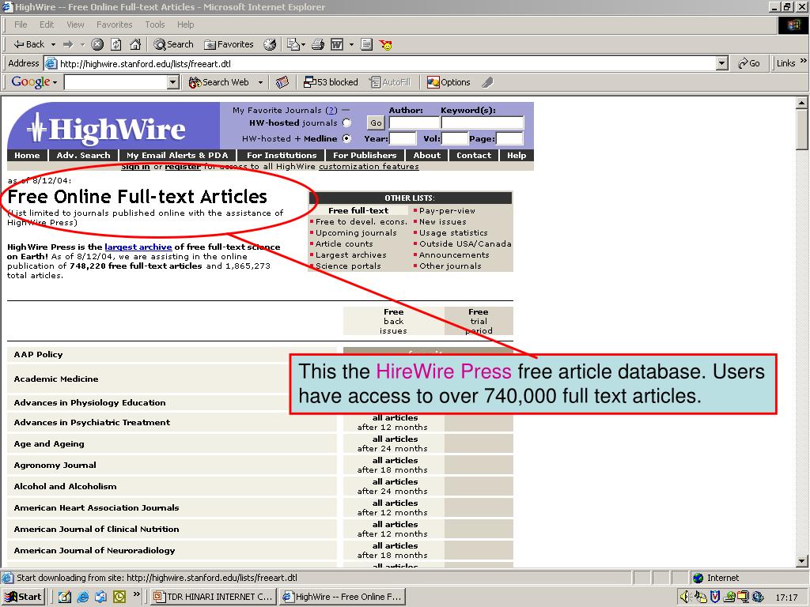Select the HW-hosted + Medline radio button
The height and width of the screenshot is (607, 810).
pos(346,138)
